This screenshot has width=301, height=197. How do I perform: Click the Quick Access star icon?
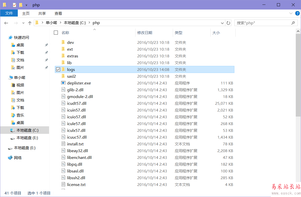pyautogui.click(x=11, y=37)
